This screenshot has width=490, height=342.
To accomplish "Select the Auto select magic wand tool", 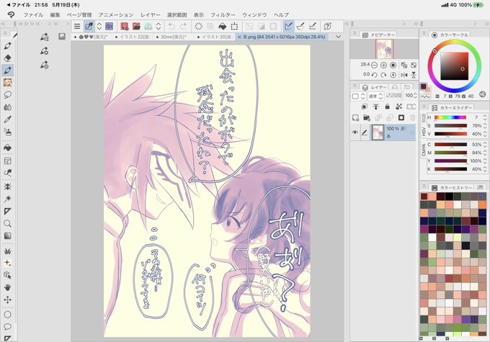I will pyautogui.click(x=7, y=198).
